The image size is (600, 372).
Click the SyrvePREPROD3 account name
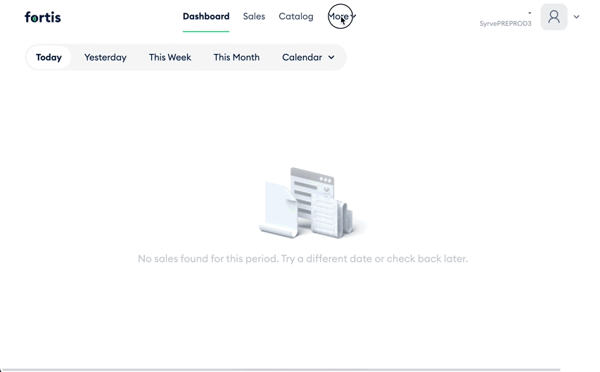click(506, 24)
